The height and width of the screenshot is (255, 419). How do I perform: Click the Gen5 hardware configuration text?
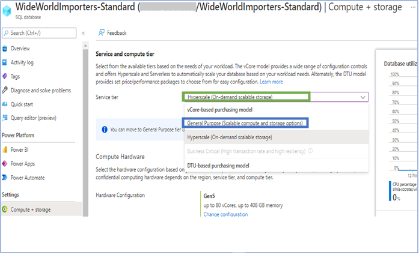(209, 196)
